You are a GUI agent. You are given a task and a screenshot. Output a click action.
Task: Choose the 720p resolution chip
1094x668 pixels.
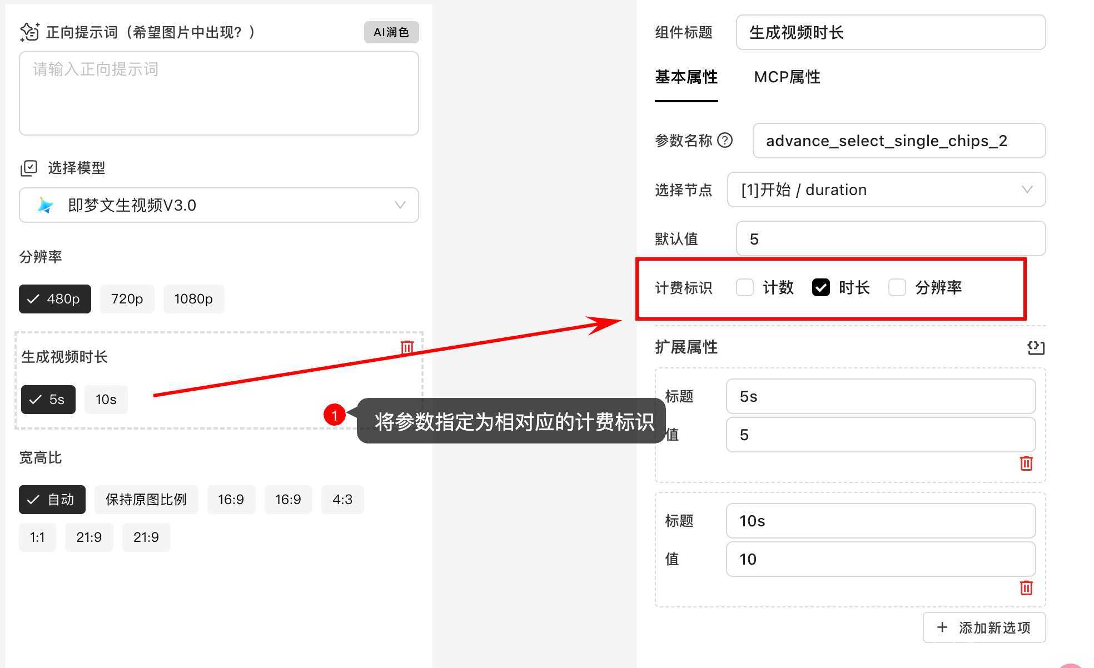pos(127,299)
